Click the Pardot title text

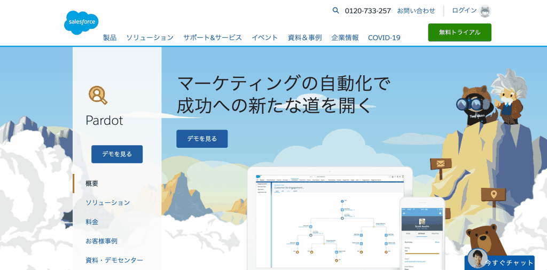[104, 121]
